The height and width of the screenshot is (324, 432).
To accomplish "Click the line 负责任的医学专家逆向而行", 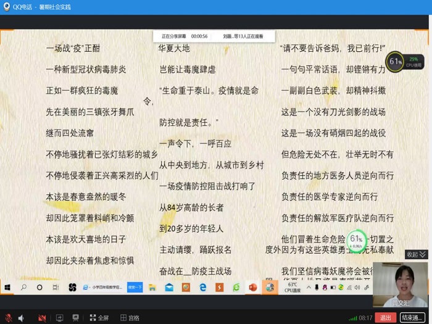I will point(329,197).
